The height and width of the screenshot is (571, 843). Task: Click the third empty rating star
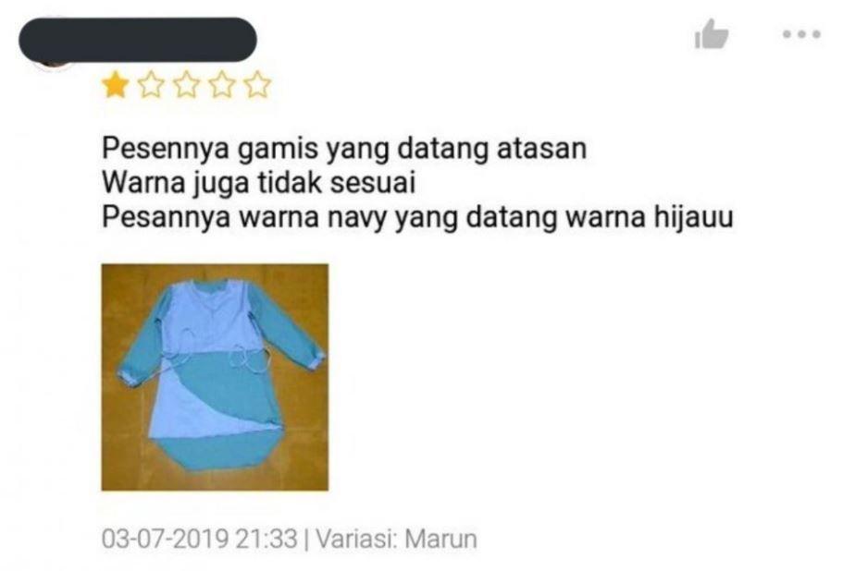pos(187,85)
